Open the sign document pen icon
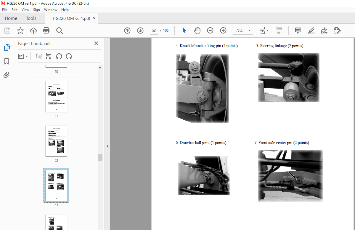This screenshot has width=355, height=230. (324, 30)
